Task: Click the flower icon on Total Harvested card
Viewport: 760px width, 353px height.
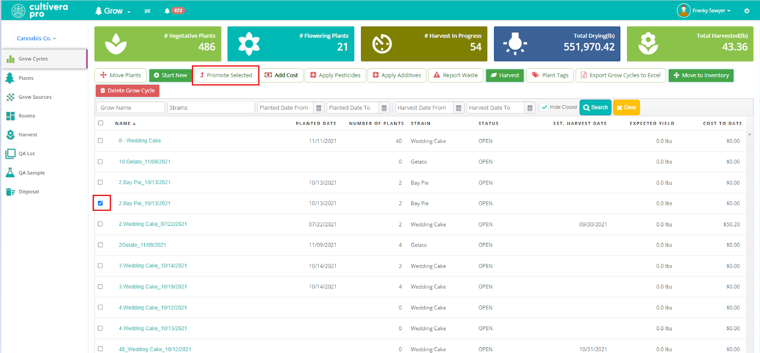Action: (x=648, y=44)
